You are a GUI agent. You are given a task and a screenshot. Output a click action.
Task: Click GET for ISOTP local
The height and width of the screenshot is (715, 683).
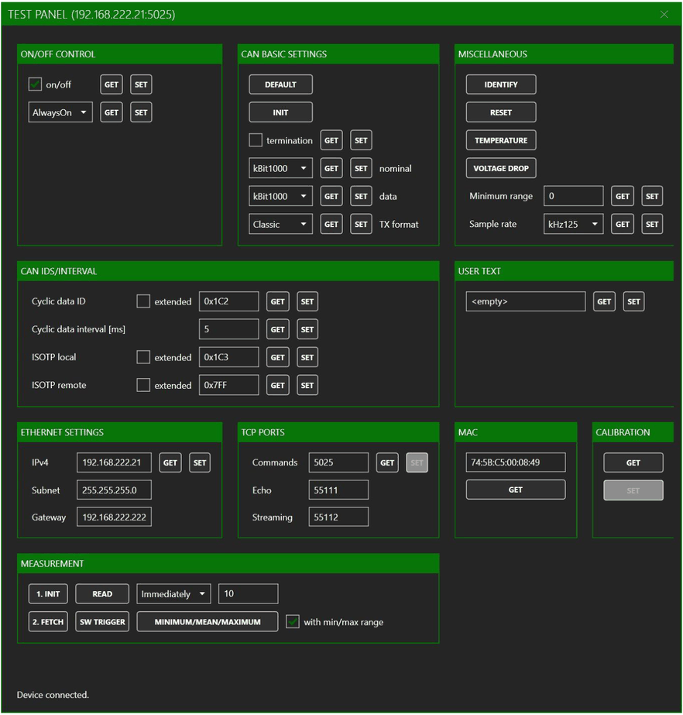coord(278,357)
